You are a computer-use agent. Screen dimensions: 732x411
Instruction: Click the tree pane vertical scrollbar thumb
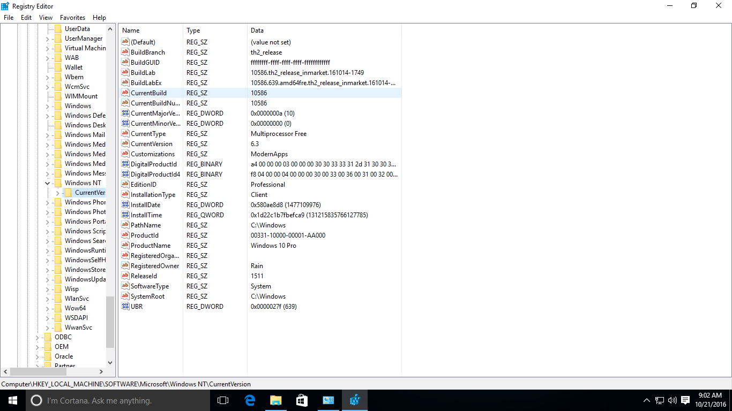(x=110, y=322)
